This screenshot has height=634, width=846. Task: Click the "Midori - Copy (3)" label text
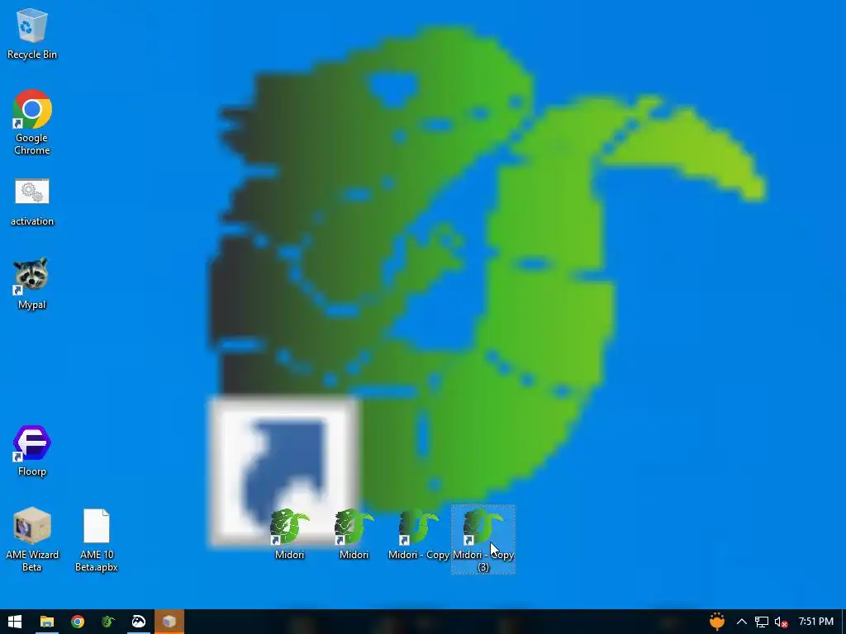point(482,561)
